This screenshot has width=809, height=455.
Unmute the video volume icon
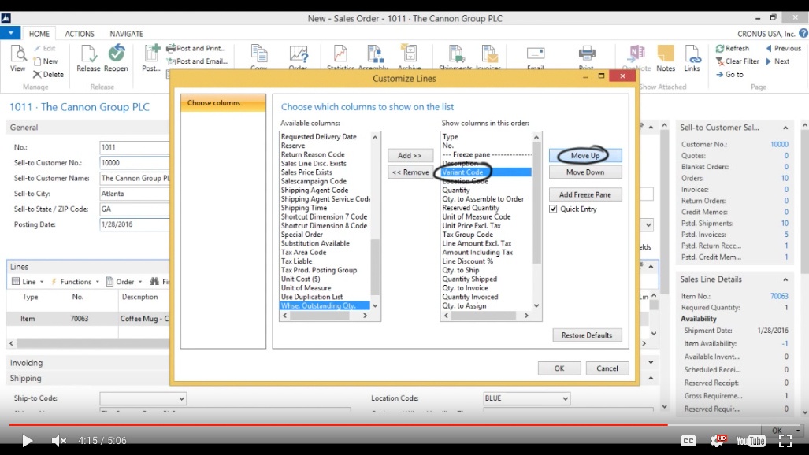click(59, 441)
